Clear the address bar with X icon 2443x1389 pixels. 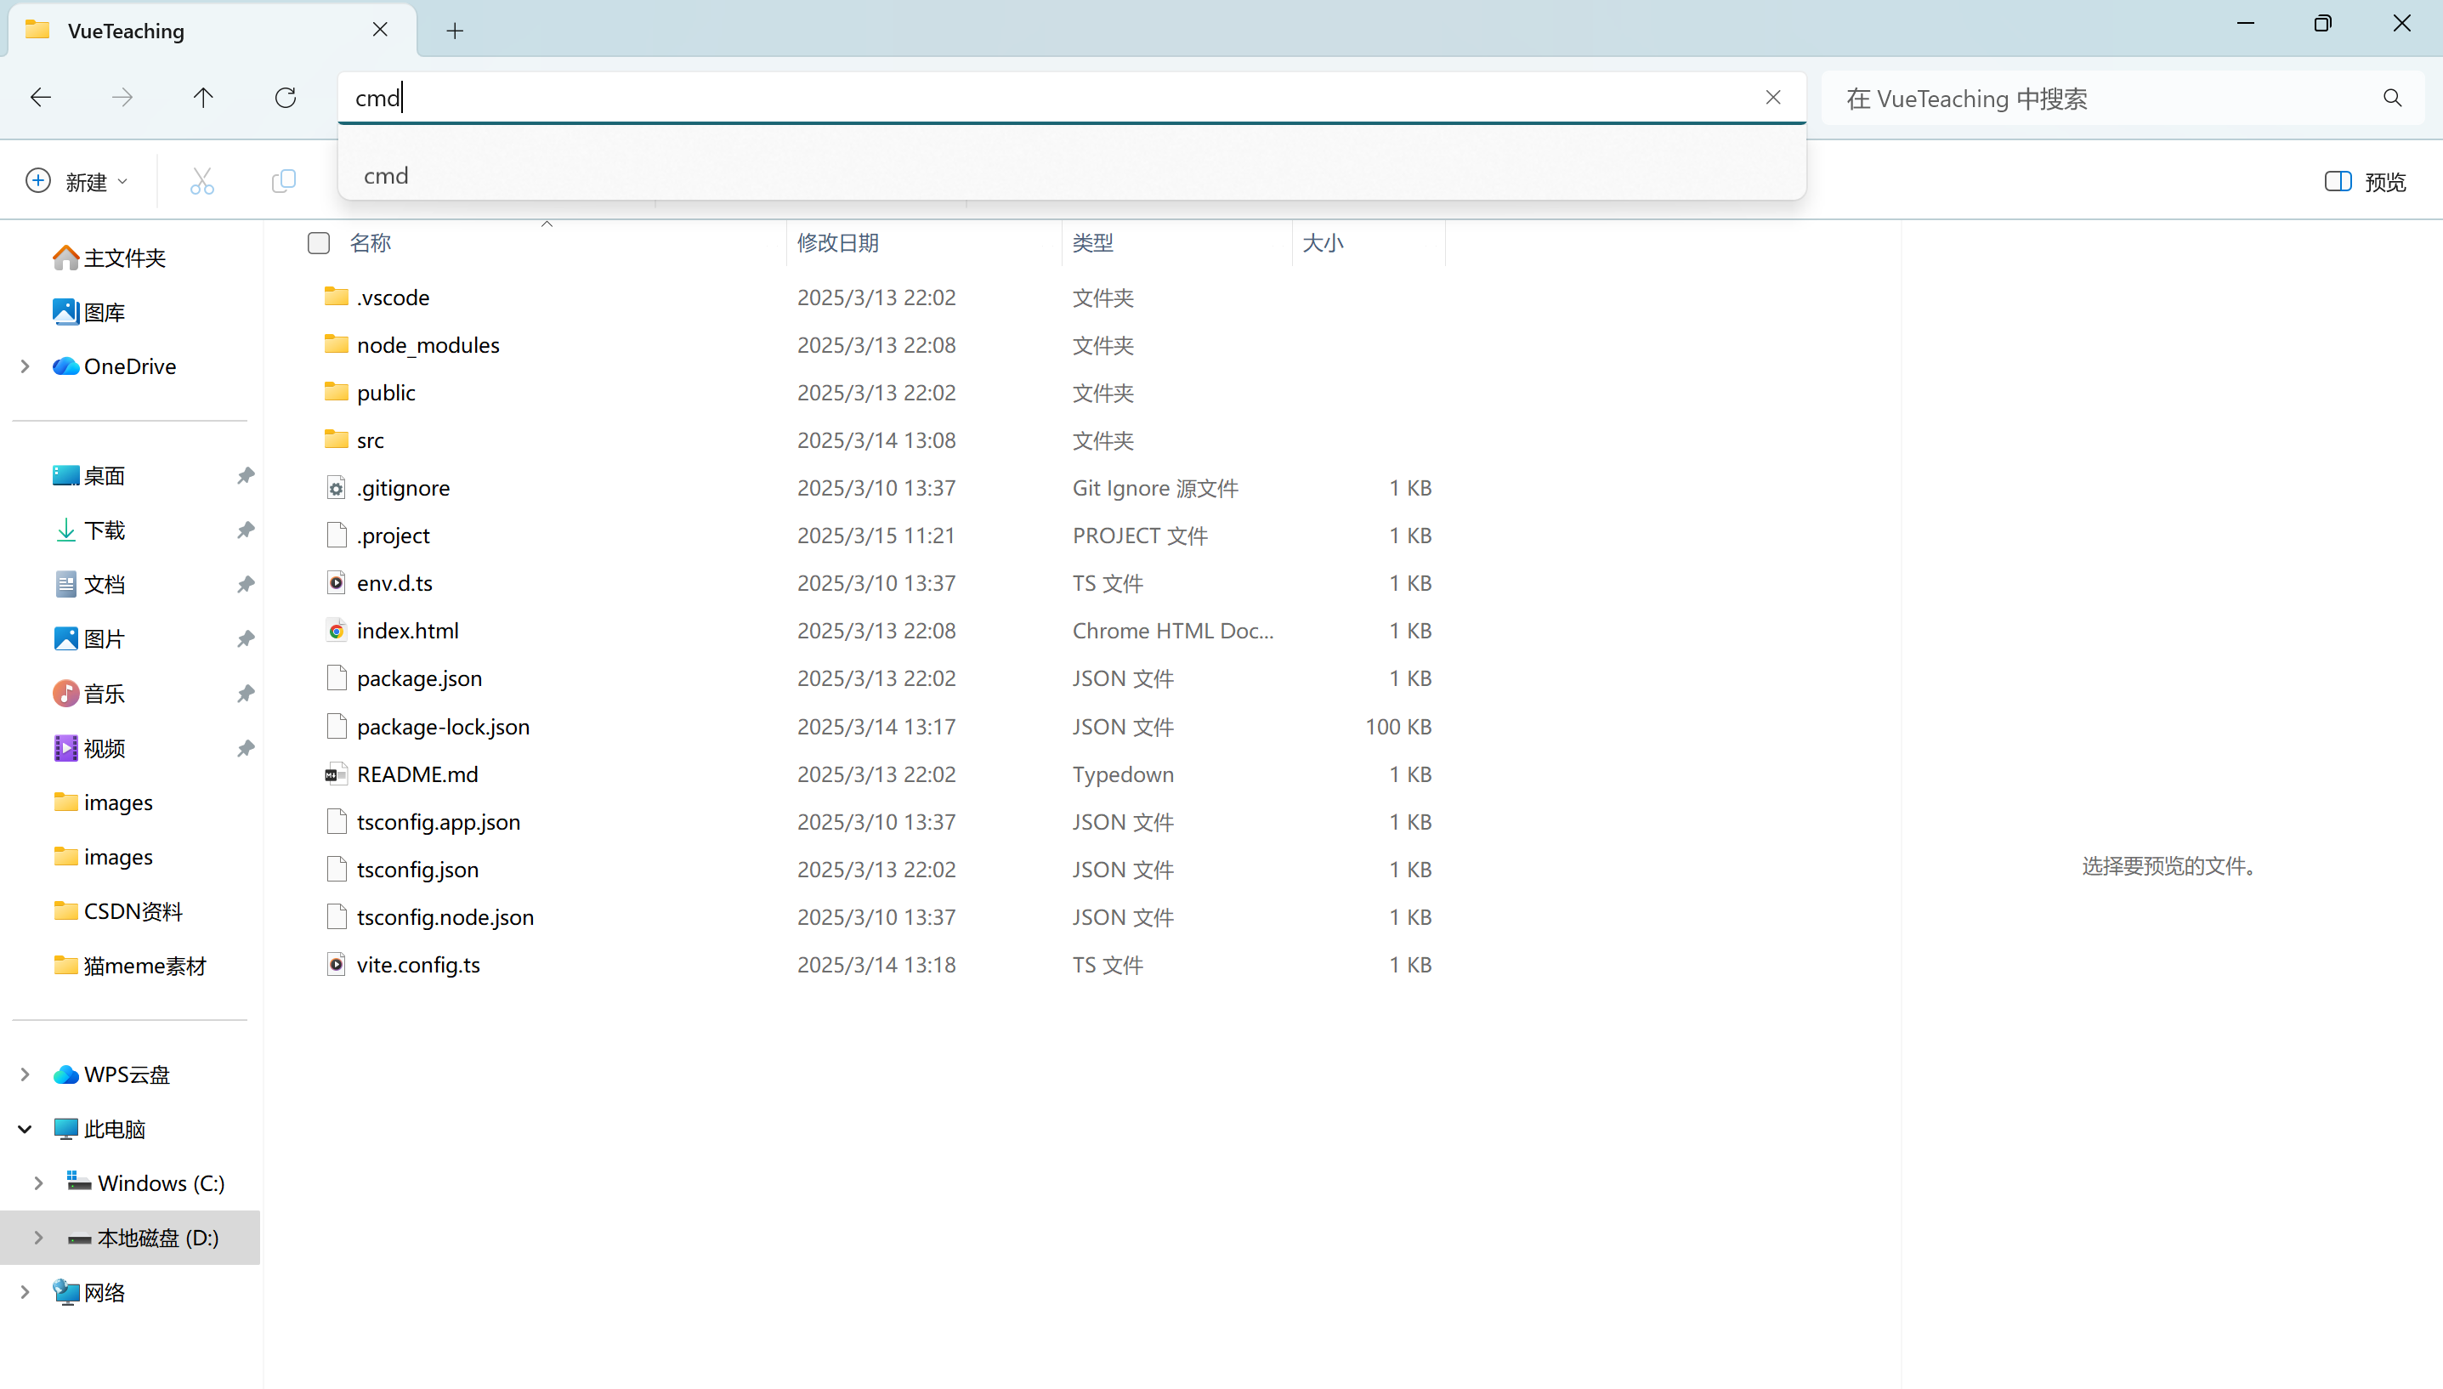point(1772,97)
